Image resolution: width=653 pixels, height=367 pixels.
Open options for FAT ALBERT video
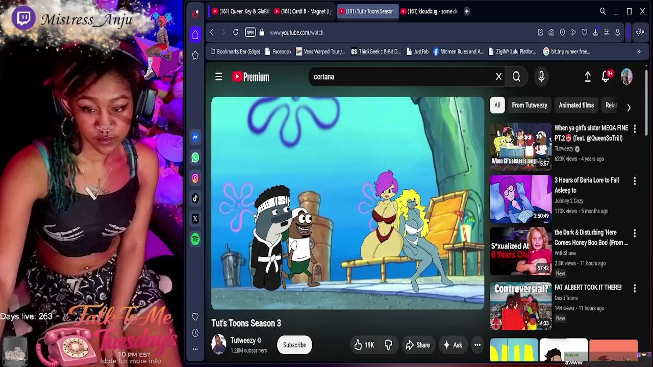pos(635,289)
